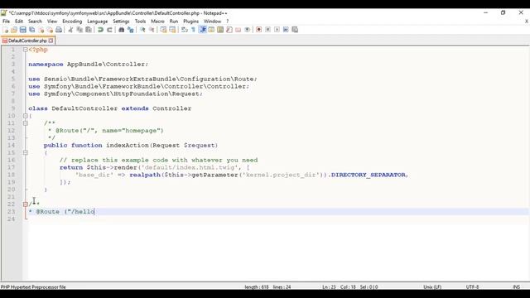Select the DefaultController.php tab
The width and height of the screenshot is (530, 298).
(27, 41)
